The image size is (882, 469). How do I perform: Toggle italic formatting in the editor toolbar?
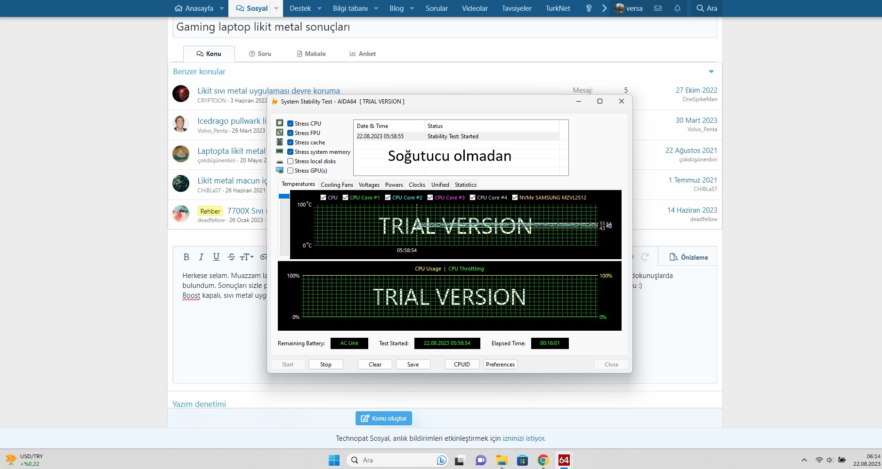pos(201,257)
